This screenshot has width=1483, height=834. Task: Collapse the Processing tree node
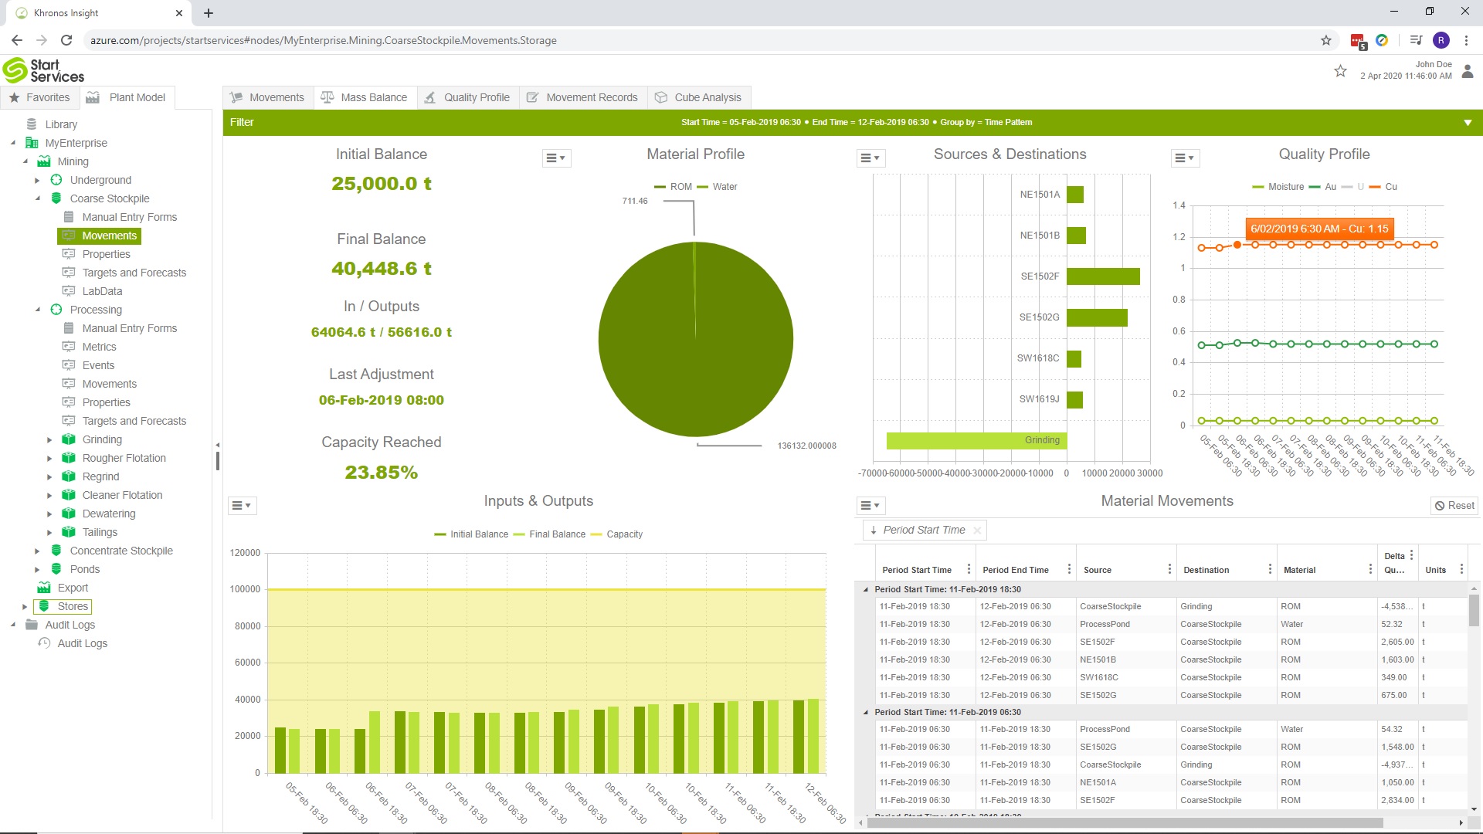[x=37, y=310]
